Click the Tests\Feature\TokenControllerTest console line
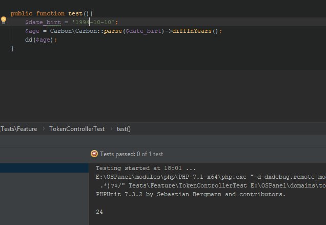Viewport: 326px width, 225px height. point(213,185)
